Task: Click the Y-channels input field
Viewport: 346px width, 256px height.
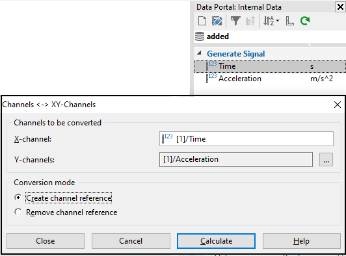Action: (x=236, y=159)
